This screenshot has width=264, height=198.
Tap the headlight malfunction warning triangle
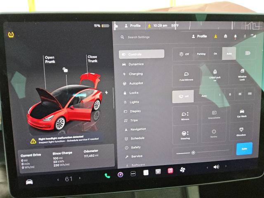click(33, 141)
